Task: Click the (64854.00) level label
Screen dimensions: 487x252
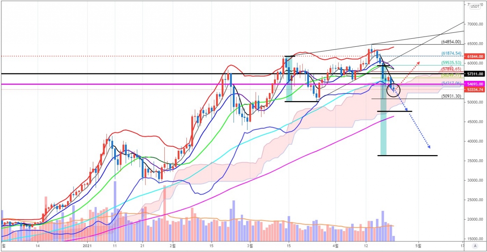Action: [451, 42]
